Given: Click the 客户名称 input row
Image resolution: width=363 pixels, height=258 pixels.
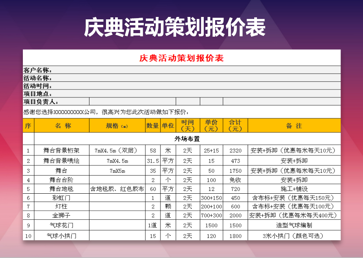Looking at the screenshot, I should (181, 70).
